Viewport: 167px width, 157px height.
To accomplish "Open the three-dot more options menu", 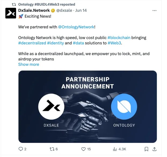I will click(154, 10).
